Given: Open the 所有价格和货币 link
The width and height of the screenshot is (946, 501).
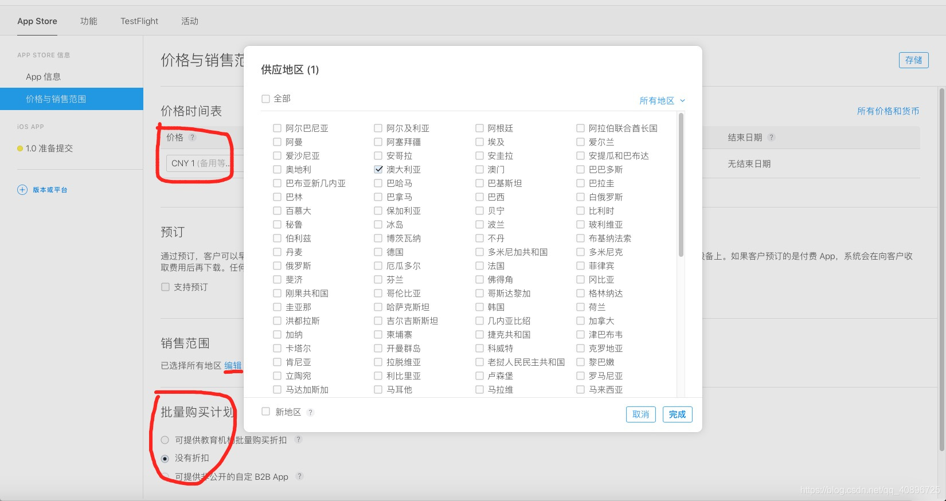Looking at the screenshot, I should point(888,111).
